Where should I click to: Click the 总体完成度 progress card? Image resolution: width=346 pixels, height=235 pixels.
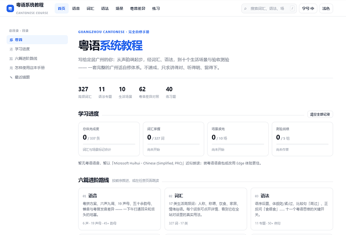109,139
